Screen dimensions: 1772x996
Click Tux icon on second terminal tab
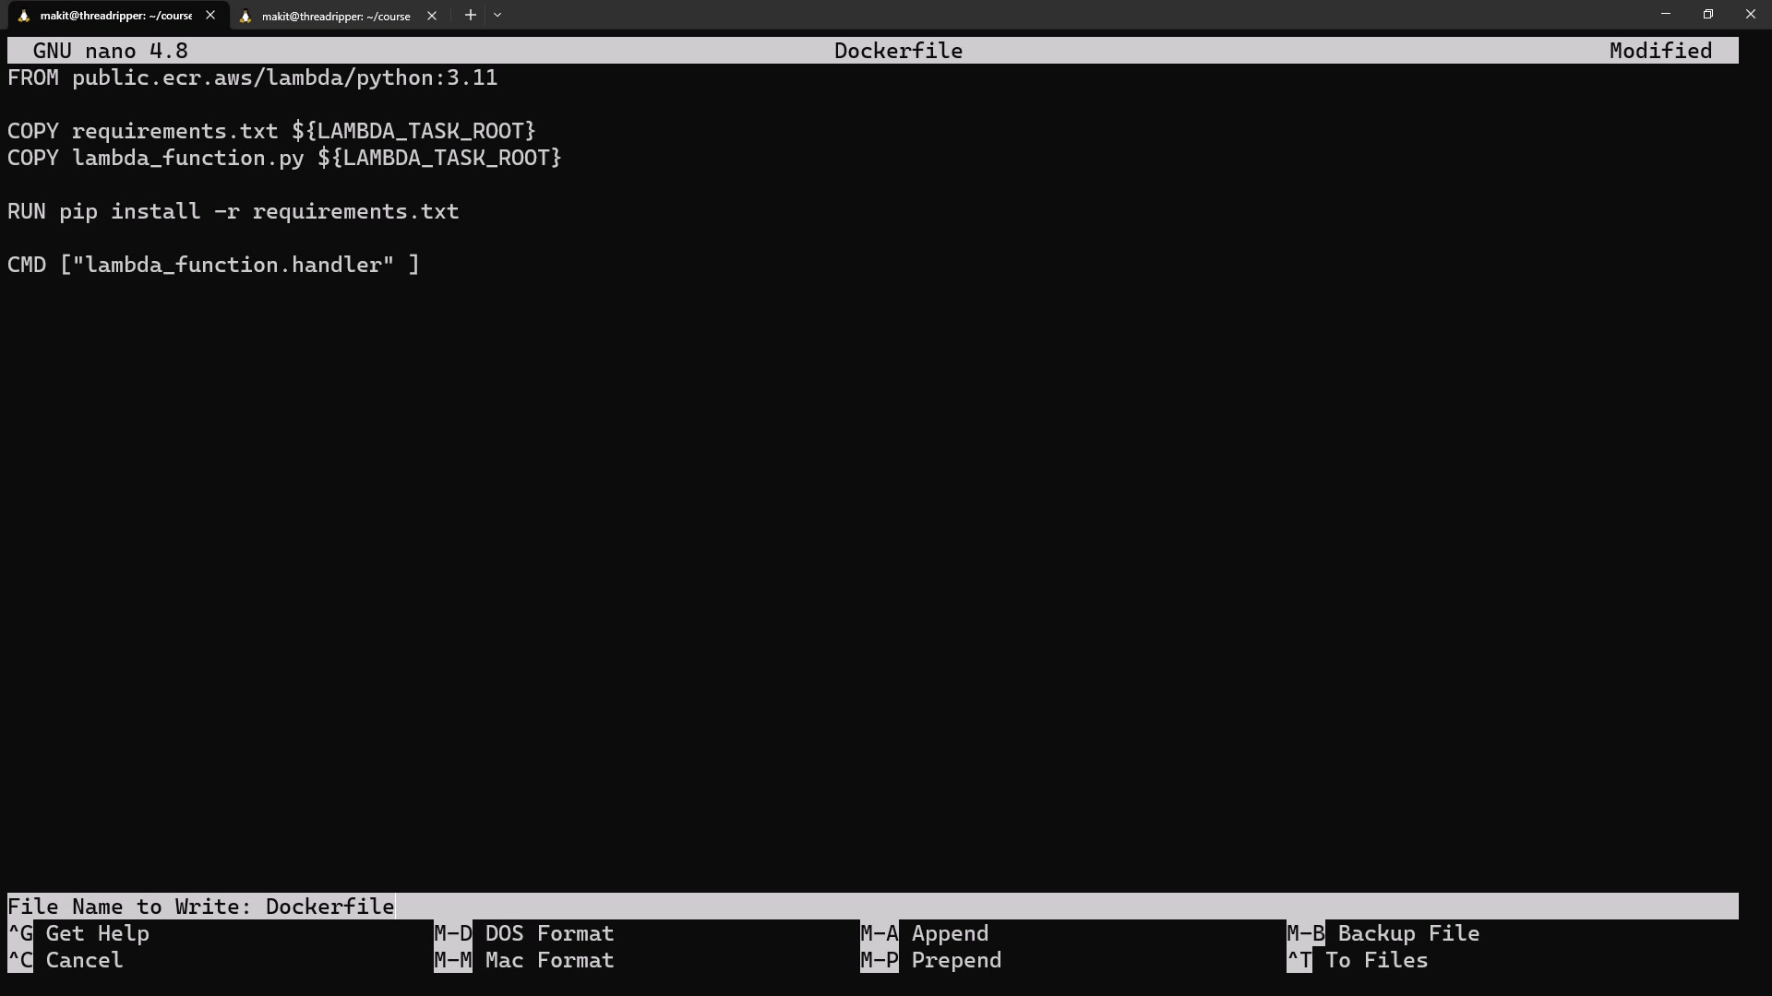245,16
